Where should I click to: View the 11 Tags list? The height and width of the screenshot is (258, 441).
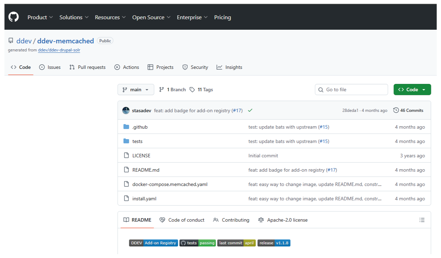coord(201,89)
